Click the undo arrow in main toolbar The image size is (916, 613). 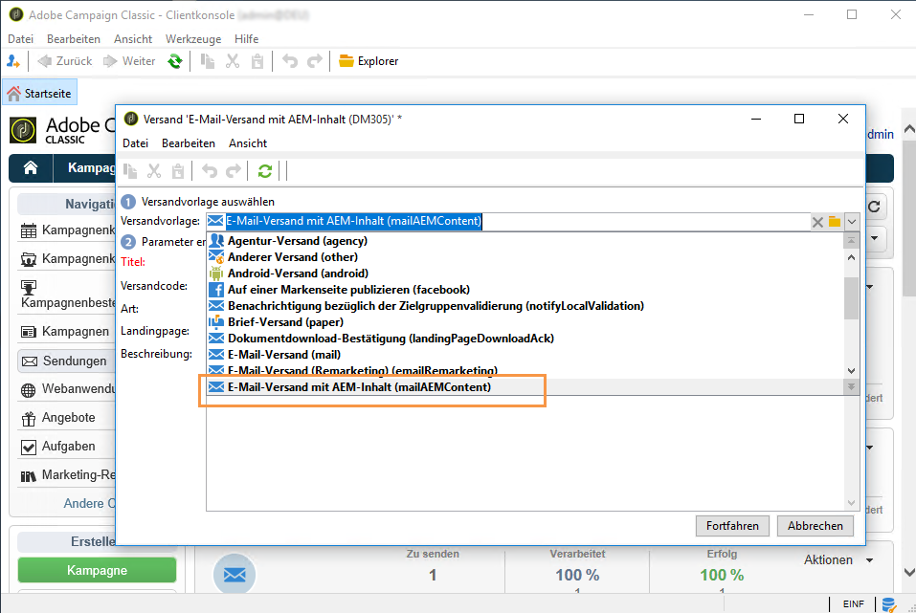tap(290, 61)
